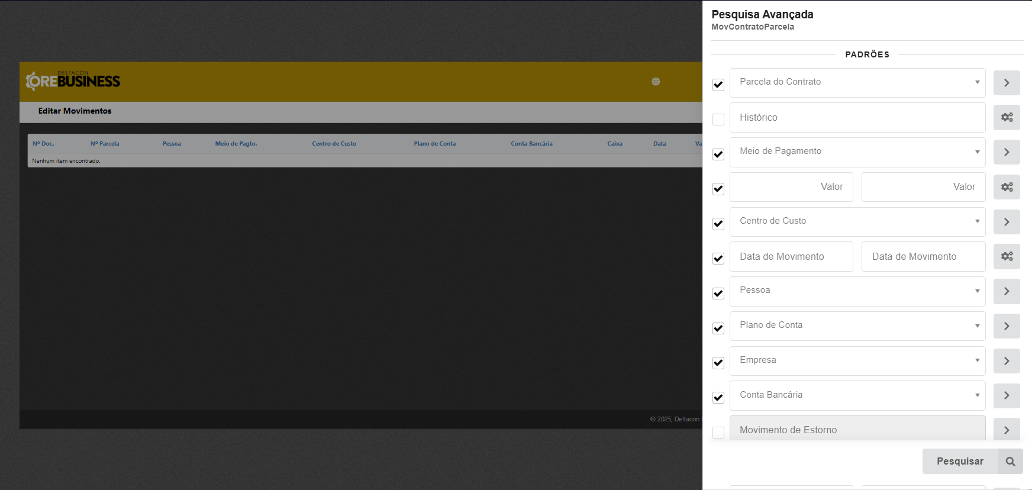Click the magnifier search icon
The width and height of the screenshot is (1032, 490).
(x=1010, y=462)
